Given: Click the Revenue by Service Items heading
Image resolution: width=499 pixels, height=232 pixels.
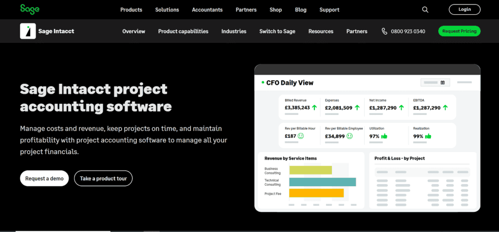Looking at the screenshot, I should tap(290, 158).
